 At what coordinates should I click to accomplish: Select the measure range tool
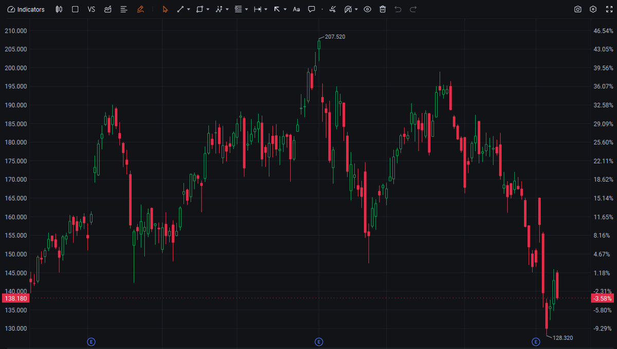point(258,9)
